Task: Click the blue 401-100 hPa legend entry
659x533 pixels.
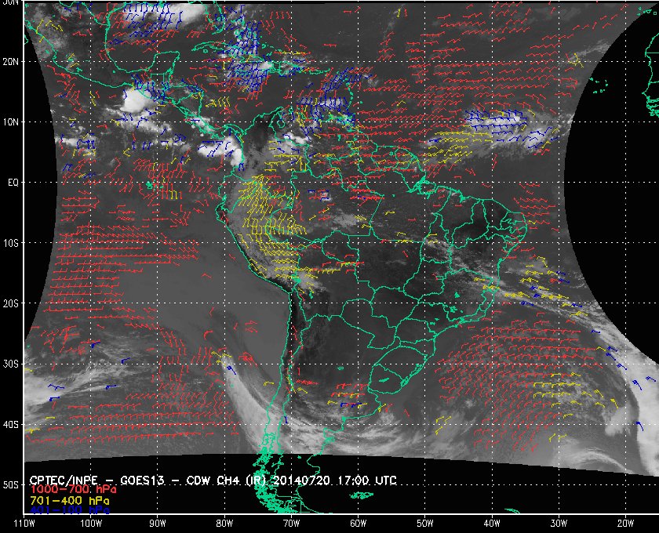Action: click(69, 510)
